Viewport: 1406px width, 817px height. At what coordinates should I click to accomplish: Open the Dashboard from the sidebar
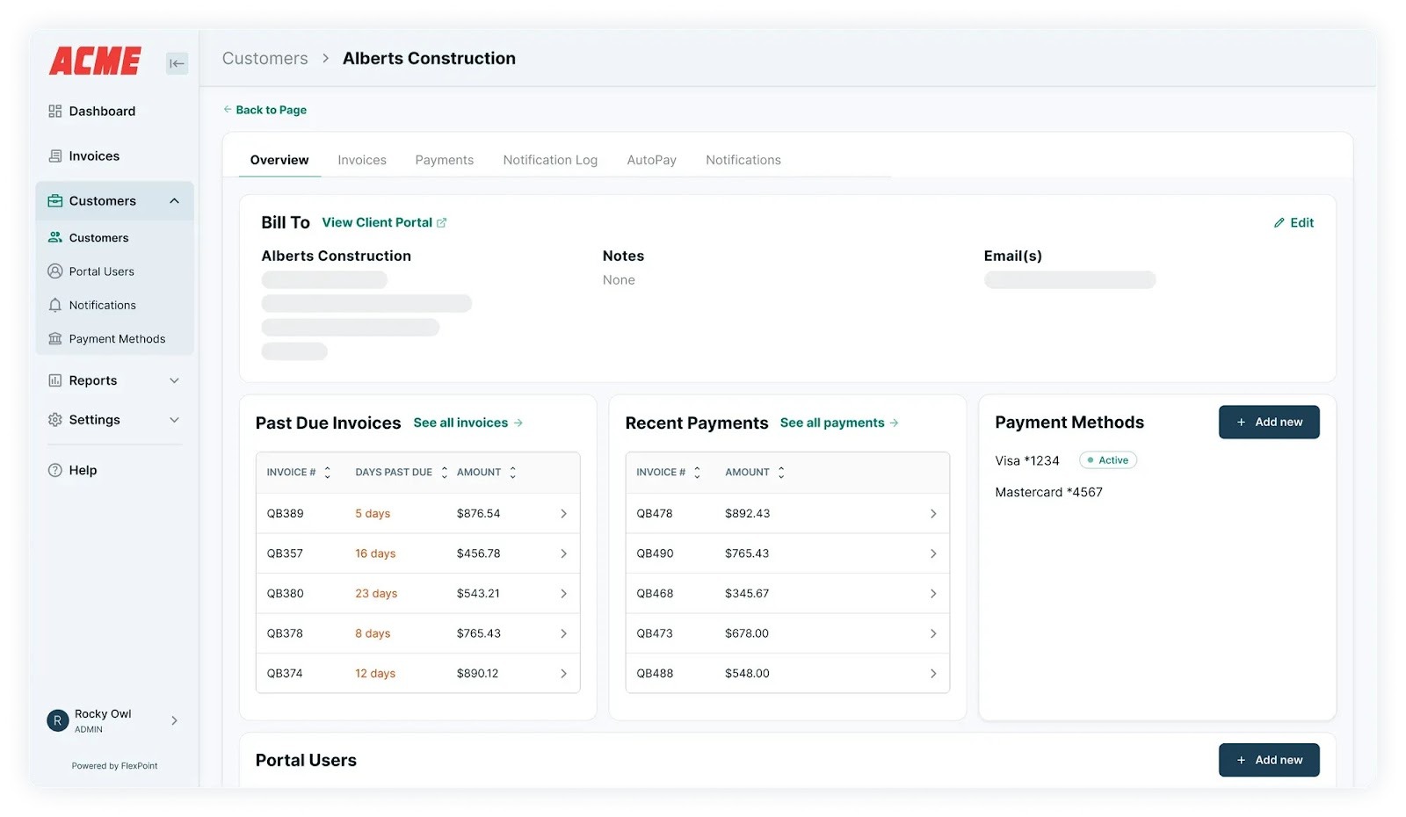(x=55, y=111)
